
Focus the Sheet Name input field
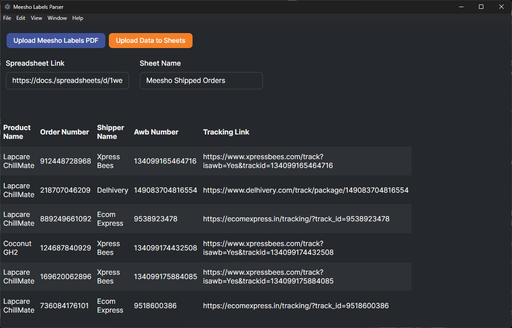[201, 81]
